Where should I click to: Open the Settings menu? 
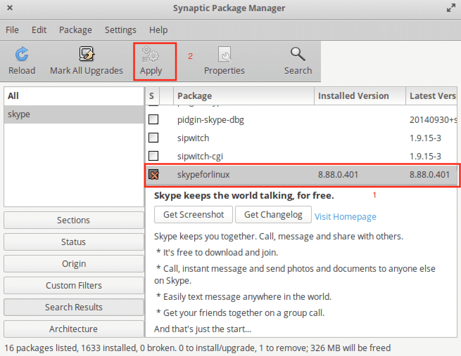tap(120, 30)
